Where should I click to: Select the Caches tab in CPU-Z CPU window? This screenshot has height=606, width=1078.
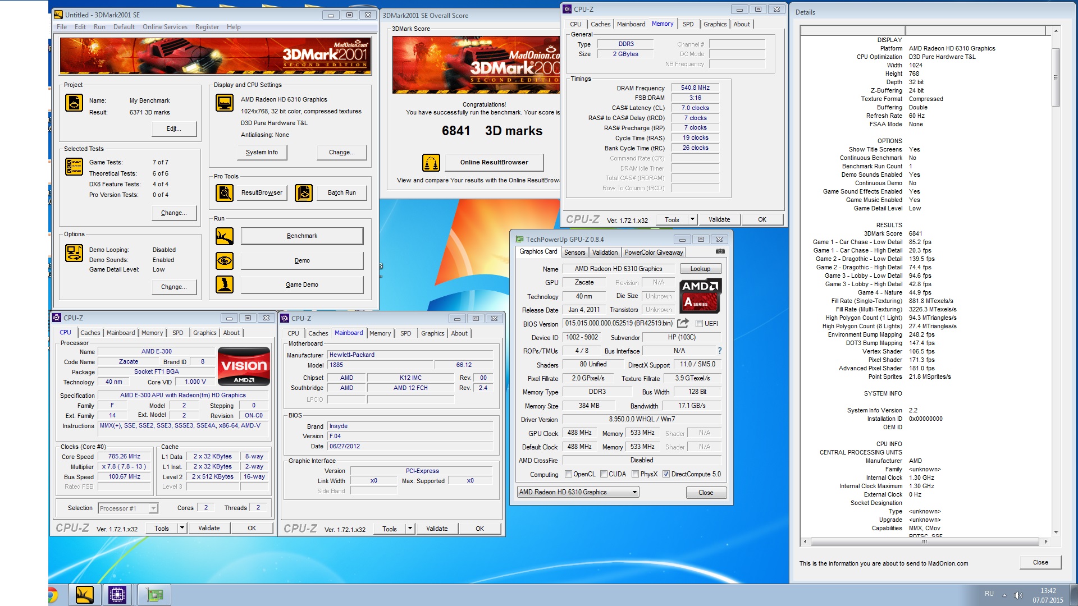tap(90, 333)
